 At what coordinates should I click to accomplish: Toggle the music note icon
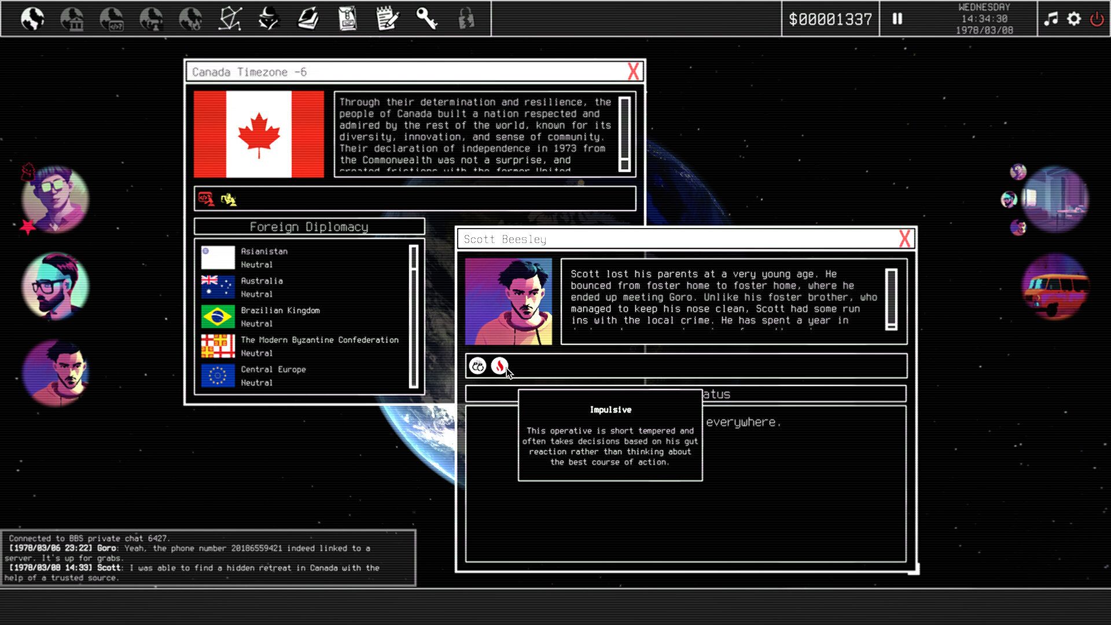click(1051, 19)
